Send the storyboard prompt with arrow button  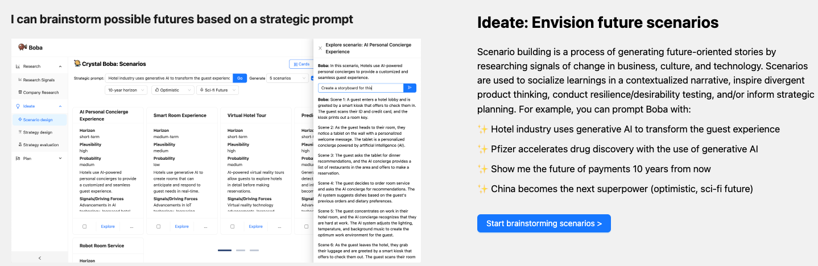click(410, 88)
